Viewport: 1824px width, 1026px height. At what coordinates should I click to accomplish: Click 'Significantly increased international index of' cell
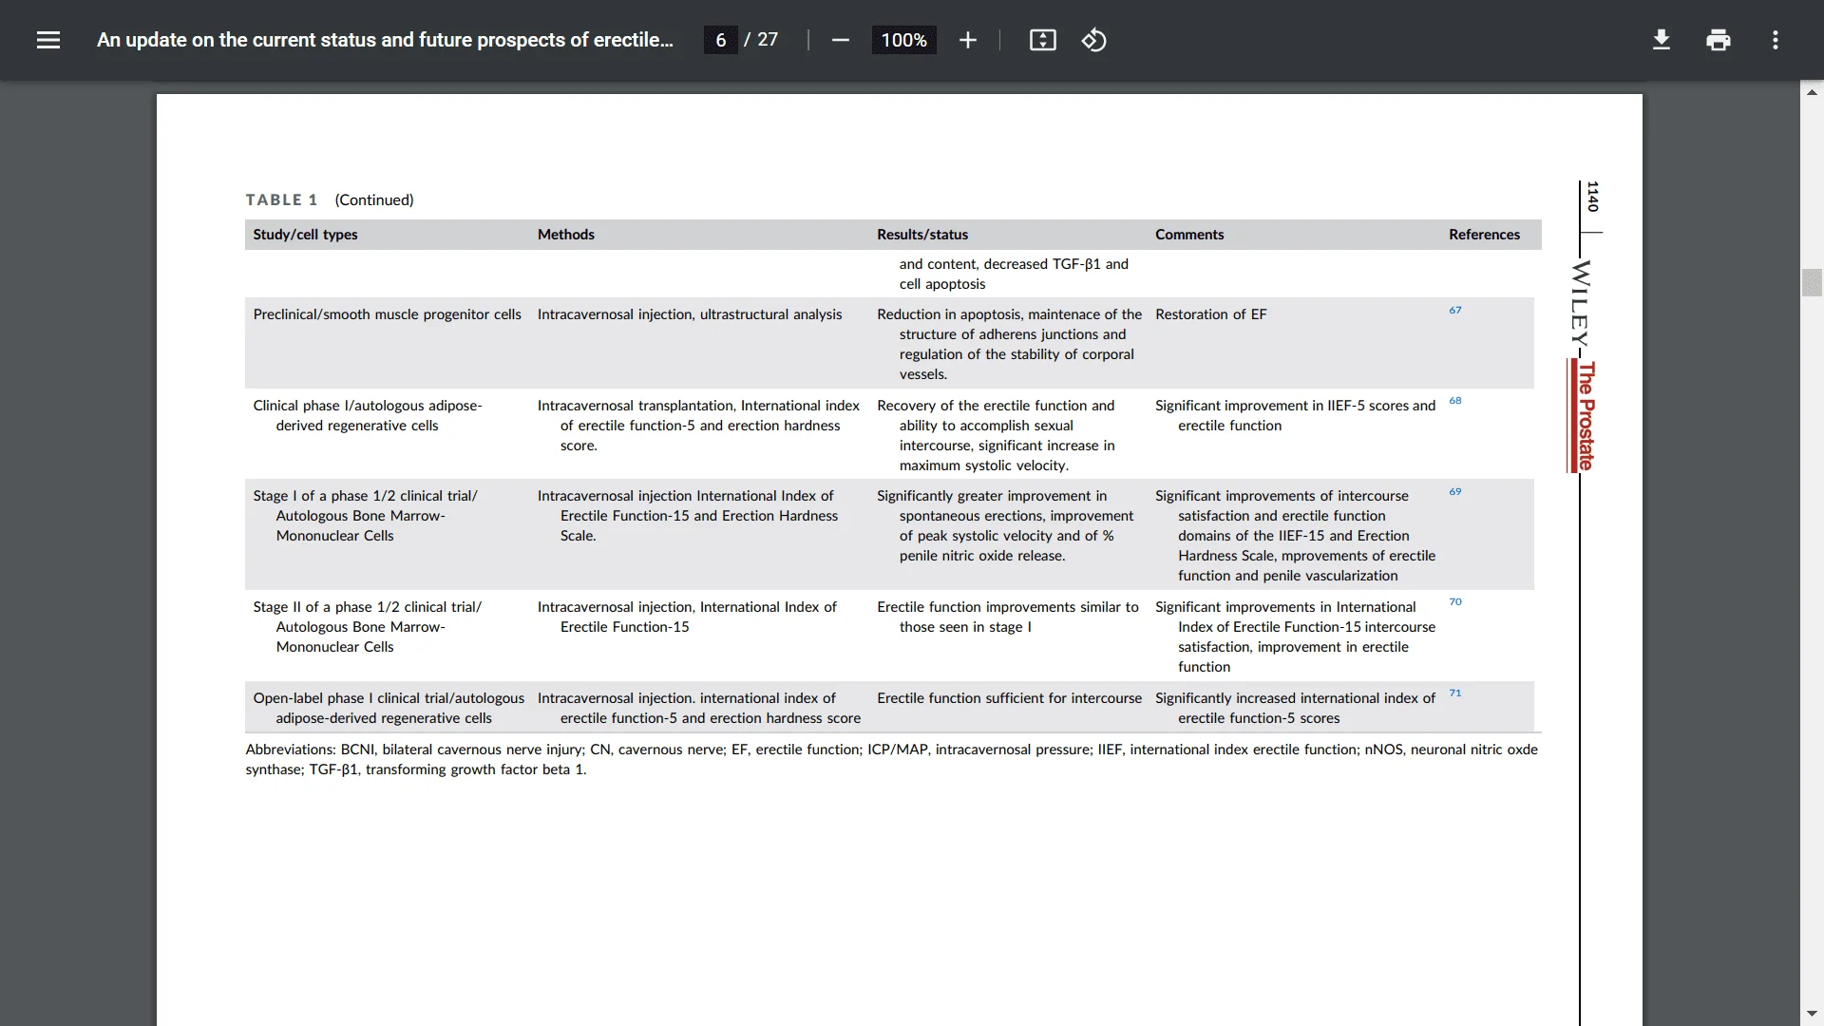pyautogui.click(x=1295, y=708)
